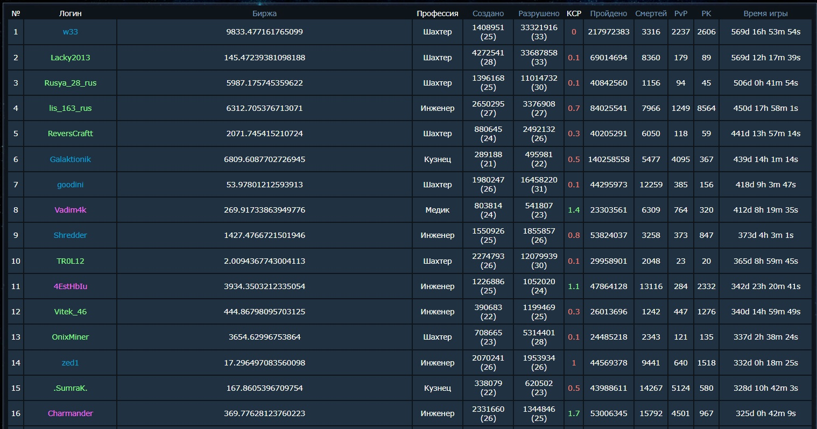Click Lacky2013's destroyed value 33687858 (33)
Viewport: 817px width, 429px height.
click(x=539, y=58)
